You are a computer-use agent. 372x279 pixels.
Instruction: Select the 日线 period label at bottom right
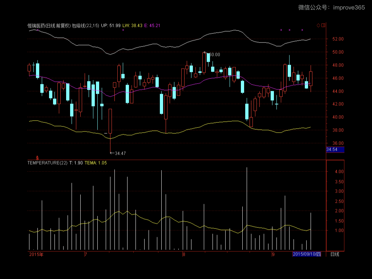334,254
